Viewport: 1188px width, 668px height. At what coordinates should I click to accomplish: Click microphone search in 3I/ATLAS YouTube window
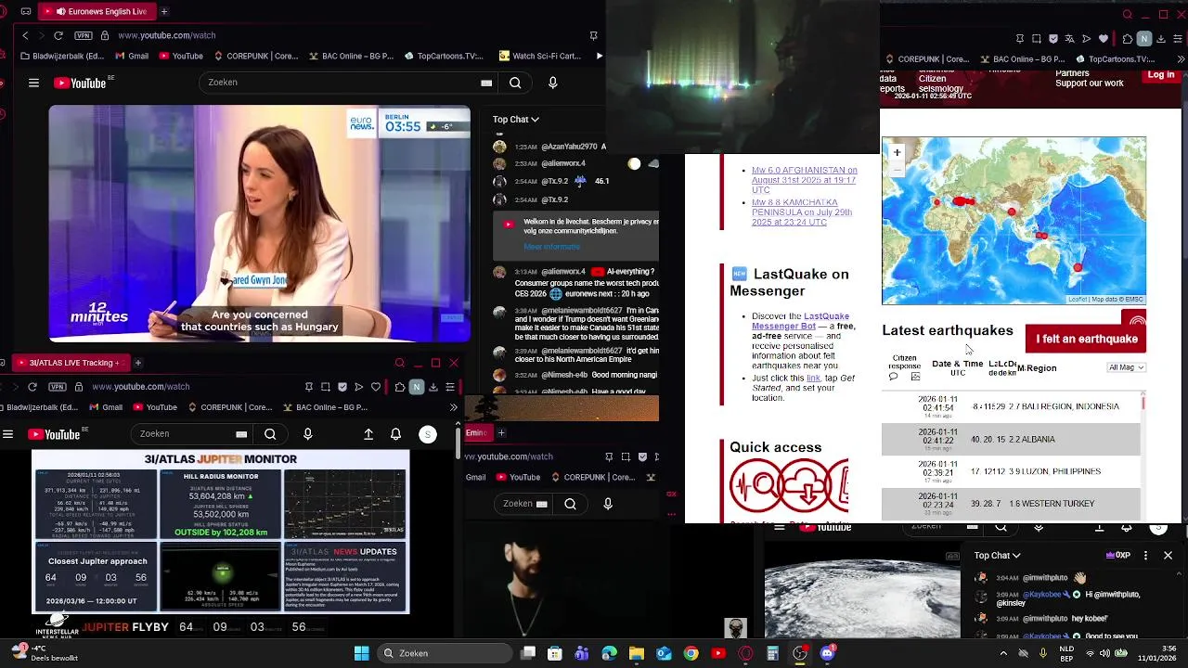pos(308,433)
